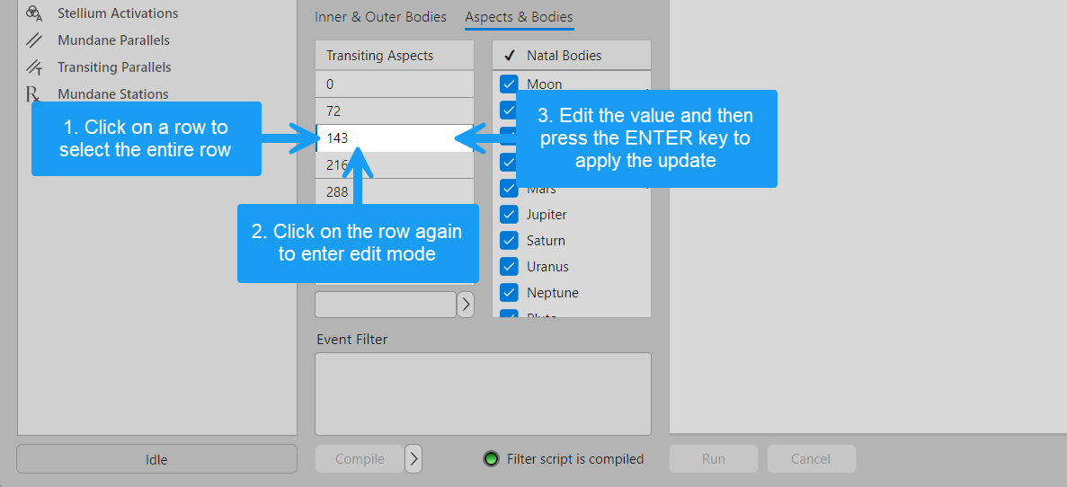
Task: Toggle the Mars checkbox
Action: pos(509,189)
